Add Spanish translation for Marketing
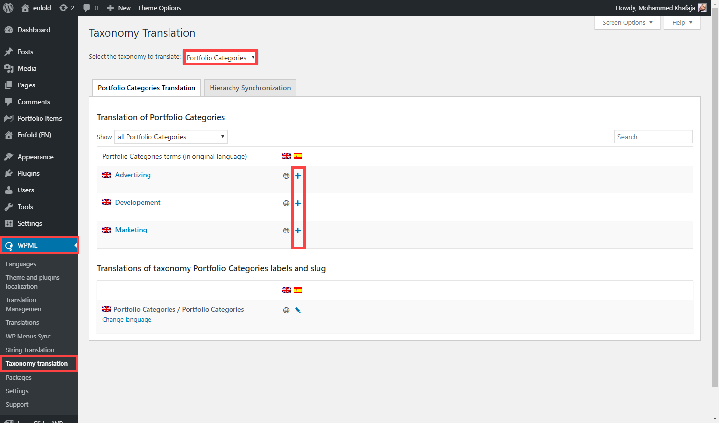 [298, 231]
